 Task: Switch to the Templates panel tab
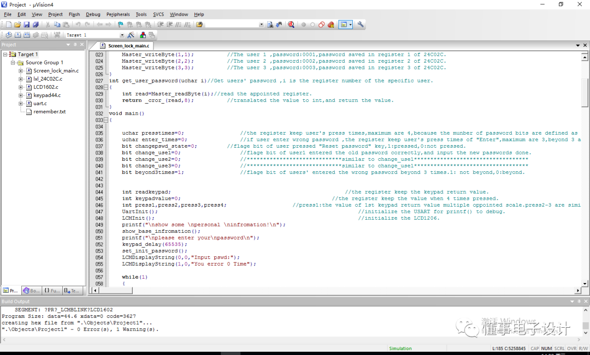tap(72, 291)
